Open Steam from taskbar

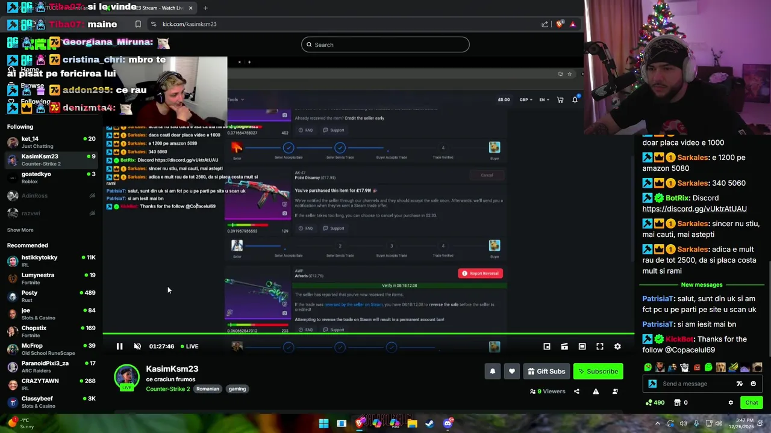click(x=429, y=423)
